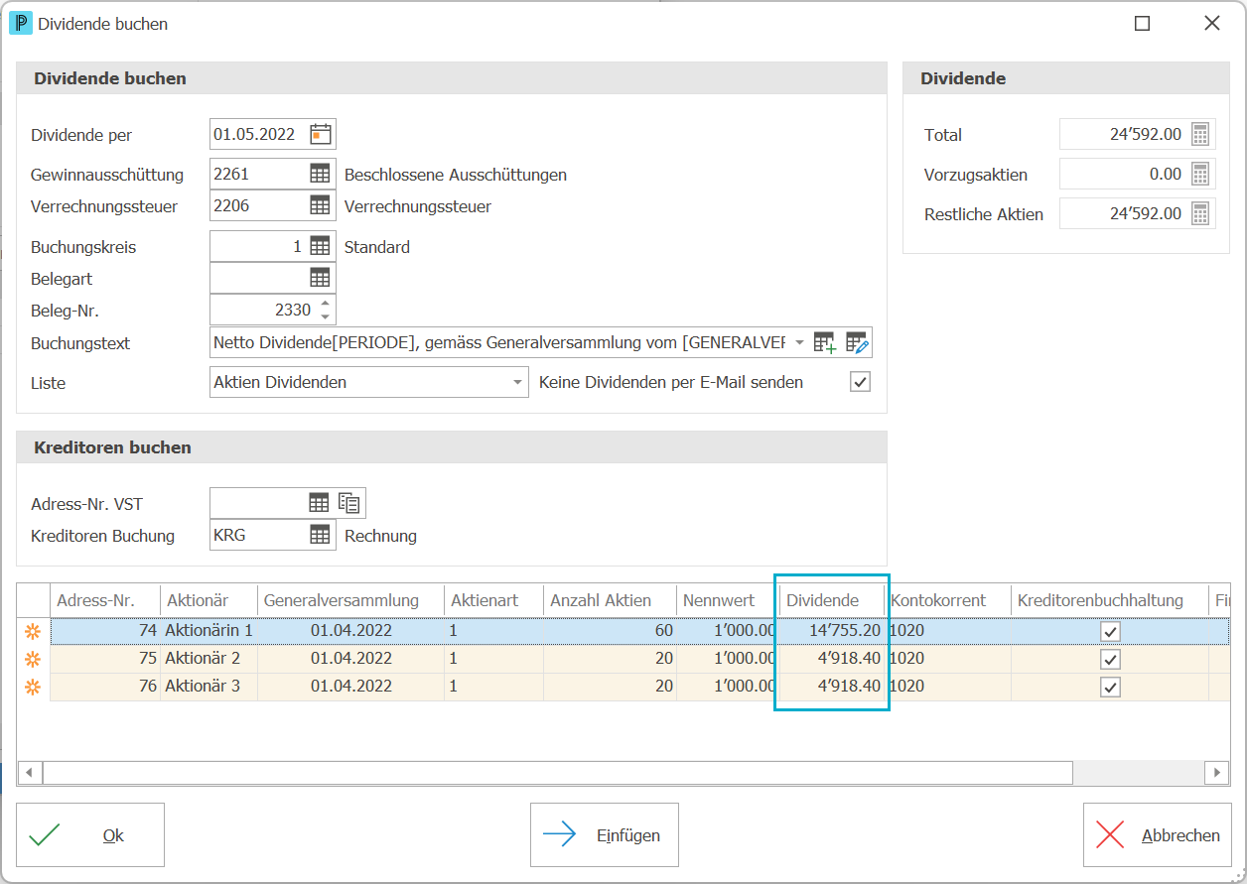Edit the Buchungstext template
This screenshot has height=884, width=1247.
point(857,343)
